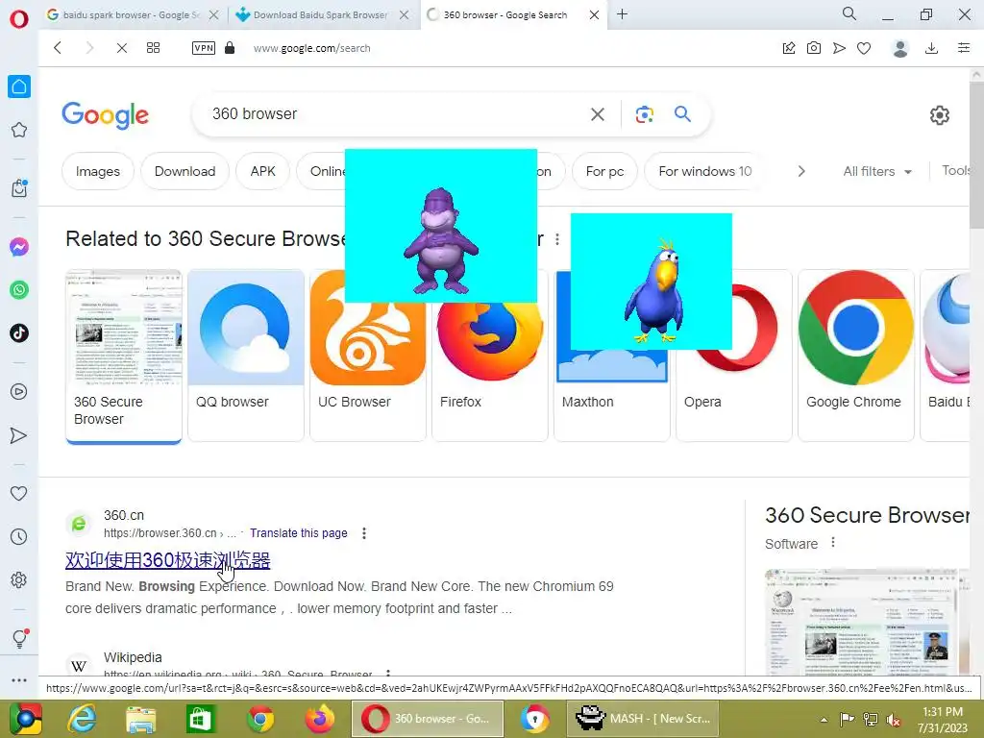Open My Flow in sidebar

[x=19, y=435]
